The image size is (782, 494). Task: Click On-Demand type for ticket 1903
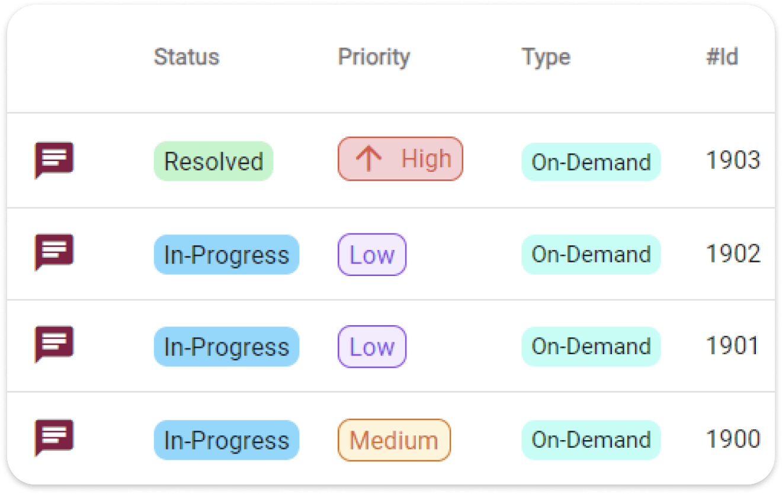point(591,162)
